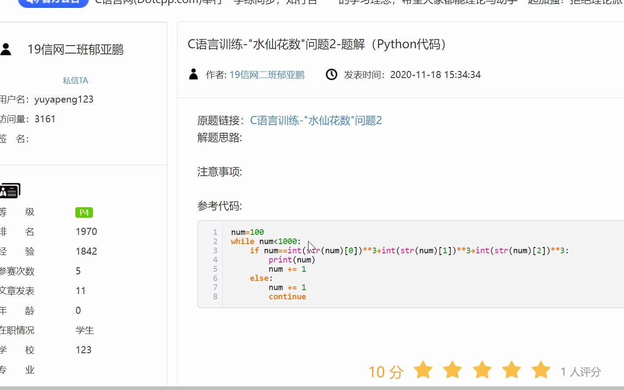The width and height of the screenshot is (624, 390).
Task: Click the clock icon beside 发表时间
Action: point(331,74)
